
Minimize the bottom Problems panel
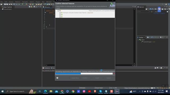click(165, 68)
